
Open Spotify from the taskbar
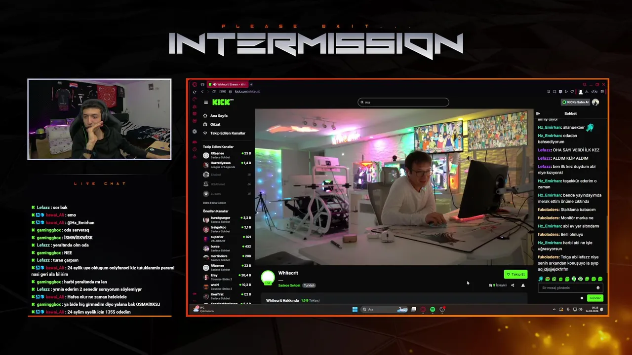coord(433,310)
